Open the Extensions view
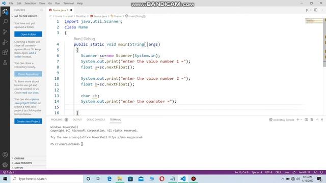 [x=5, y=52]
